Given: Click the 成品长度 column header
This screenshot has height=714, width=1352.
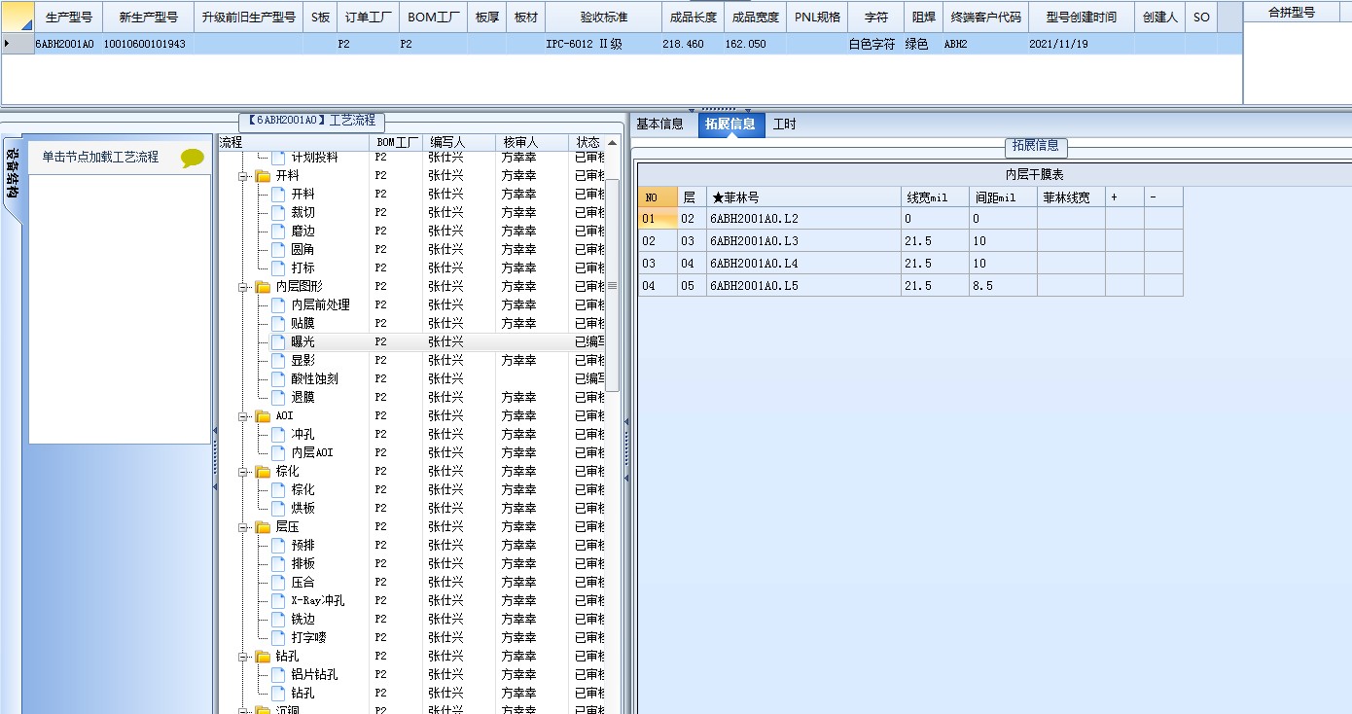Looking at the screenshot, I should [x=694, y=18].
